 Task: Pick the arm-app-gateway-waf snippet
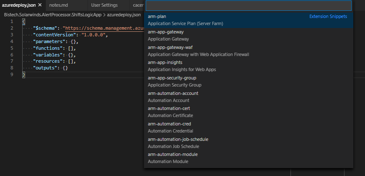pyautogui.click(x=248, y=51)
